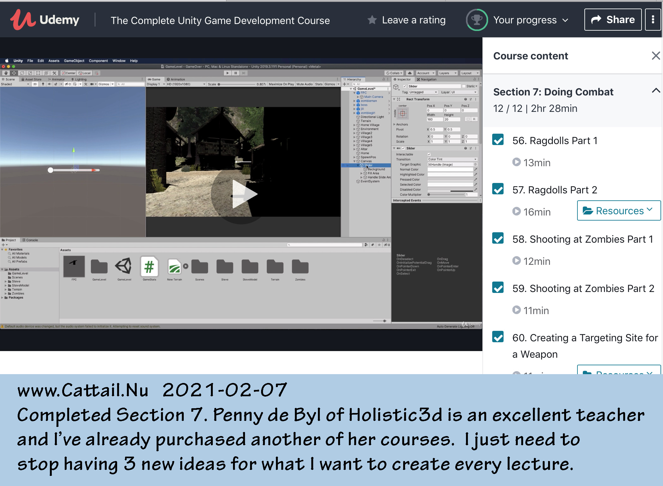Image resolution: width=663 pixels, height=486 pixels.
Task: Open the Unity Layout dropdown
Action: pos(469,73)
